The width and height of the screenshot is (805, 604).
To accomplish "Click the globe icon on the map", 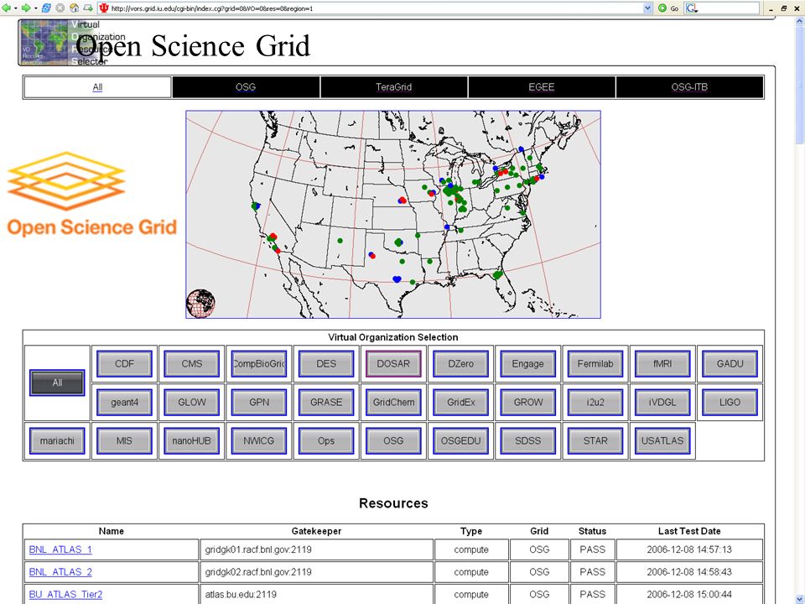I will point(200,303).
